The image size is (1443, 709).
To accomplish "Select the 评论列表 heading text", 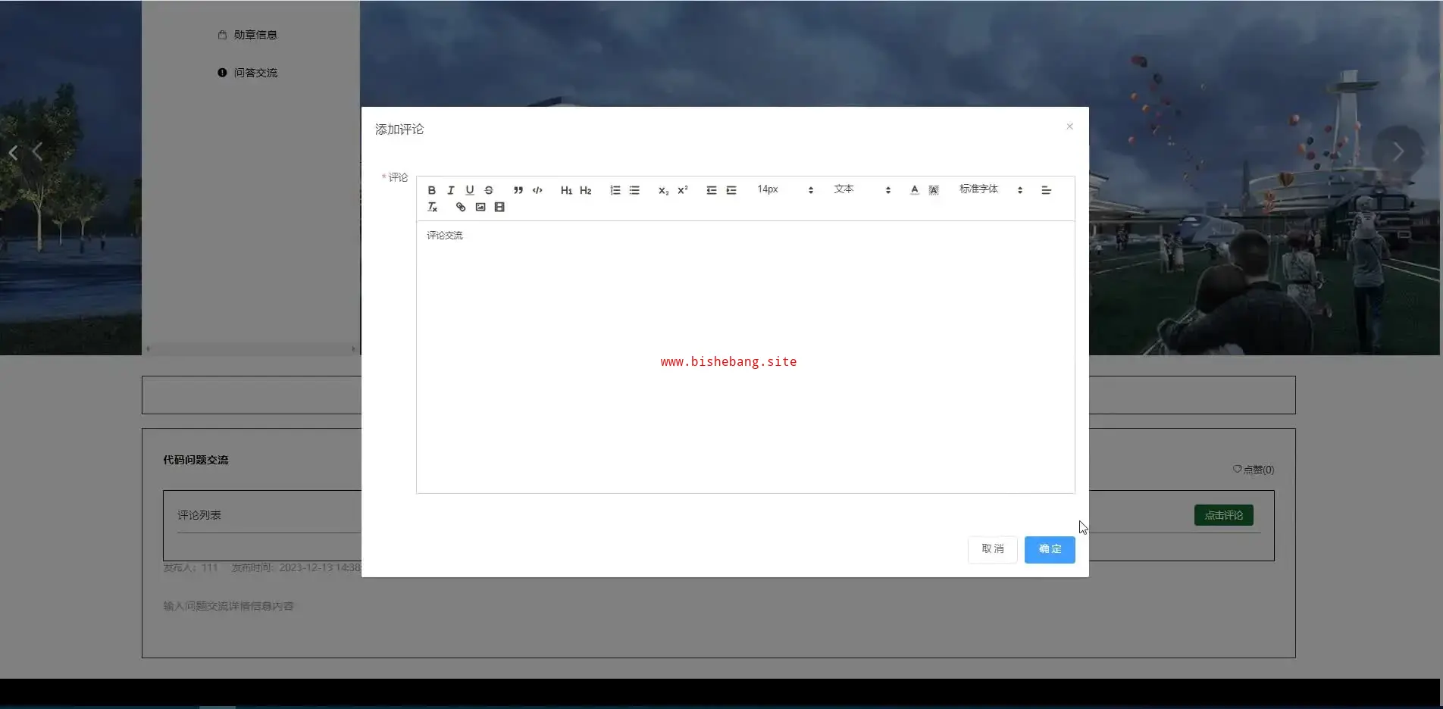I will coord(199,515).
